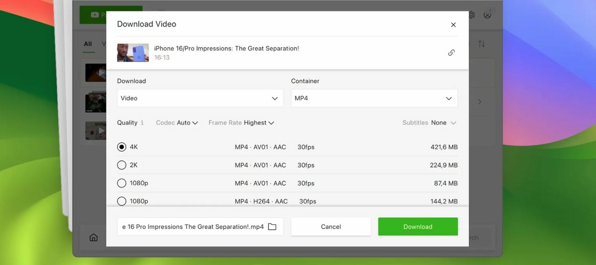
Task: Click the '224,9 MB' file size
Action: pos(443,165)
